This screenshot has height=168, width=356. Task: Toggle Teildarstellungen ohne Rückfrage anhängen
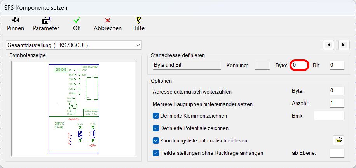(156, 153)
